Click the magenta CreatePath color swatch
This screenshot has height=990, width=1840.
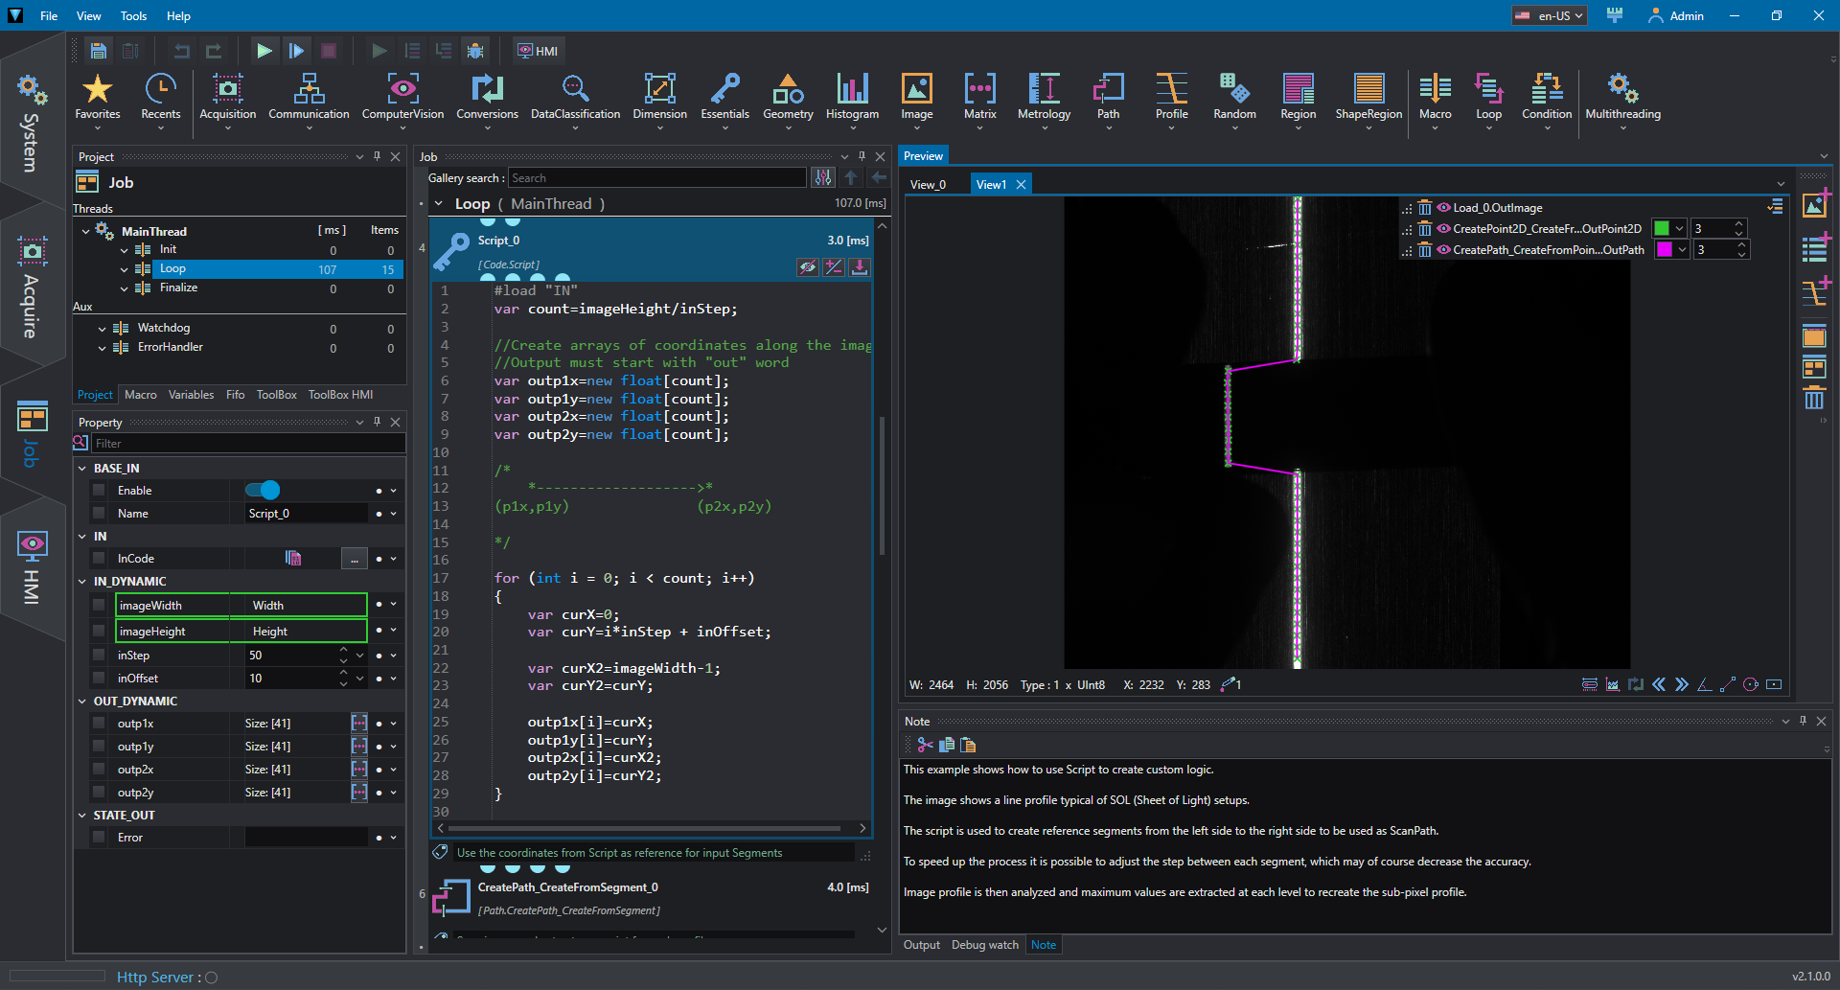pyautogui.click(x=1666, y=250)
